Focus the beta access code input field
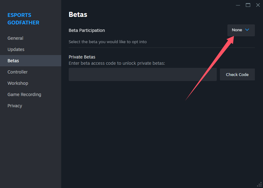This screenshot has width=263, height=188. point(142,74)
